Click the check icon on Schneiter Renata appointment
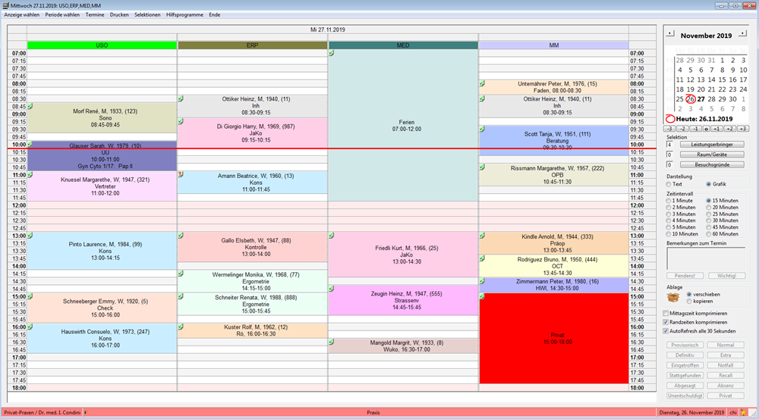 click(x=181, y=296)
